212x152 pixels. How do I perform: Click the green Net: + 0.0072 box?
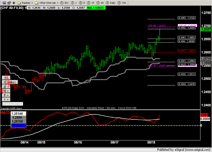click(x=96, y=8)
